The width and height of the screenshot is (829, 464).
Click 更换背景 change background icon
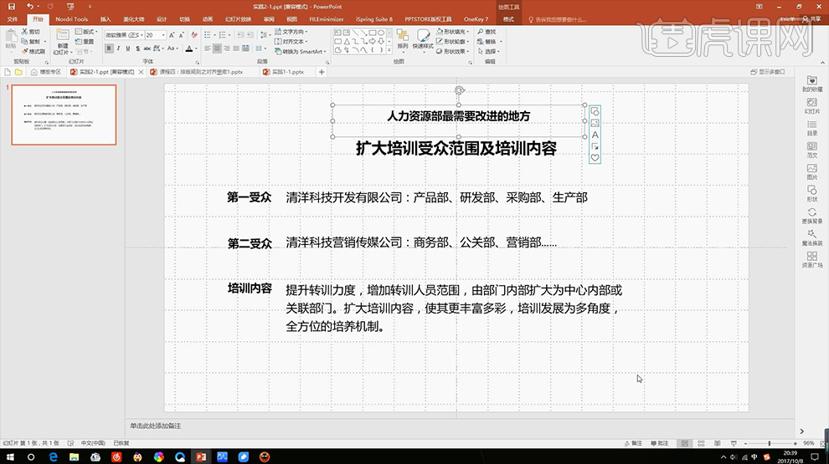click(812, 216)
